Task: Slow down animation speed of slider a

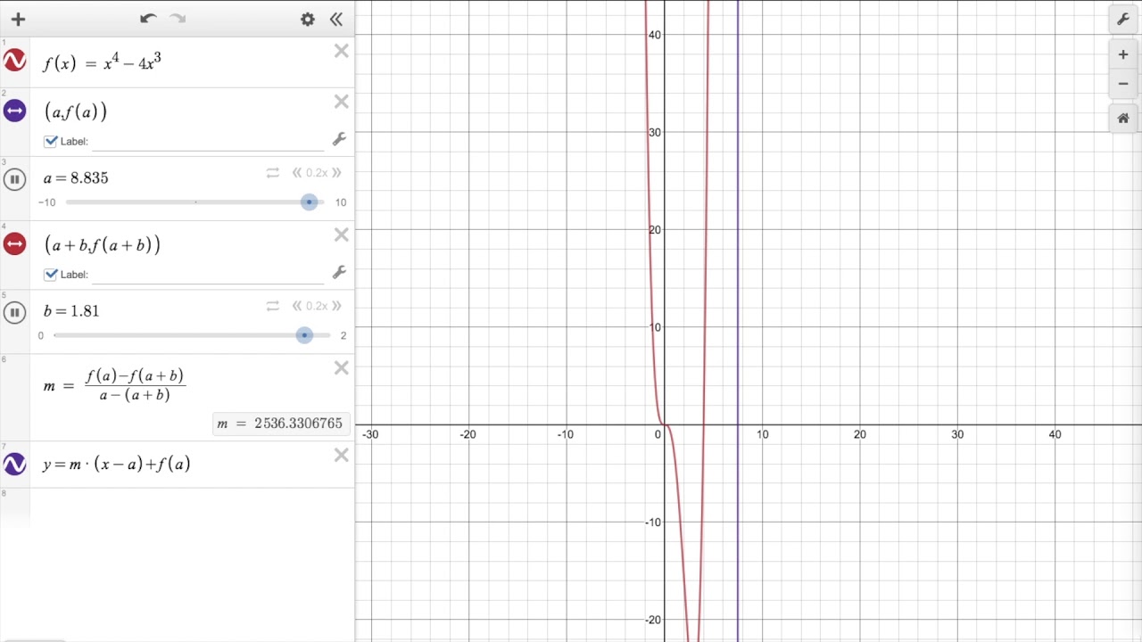Action: [297, 173]
